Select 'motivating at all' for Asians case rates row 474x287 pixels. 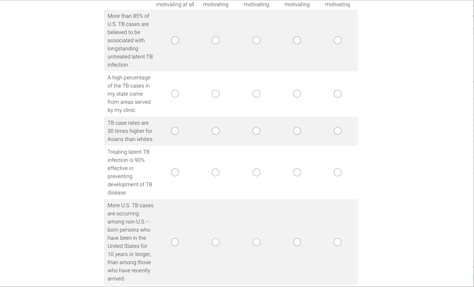click(175, 131)
